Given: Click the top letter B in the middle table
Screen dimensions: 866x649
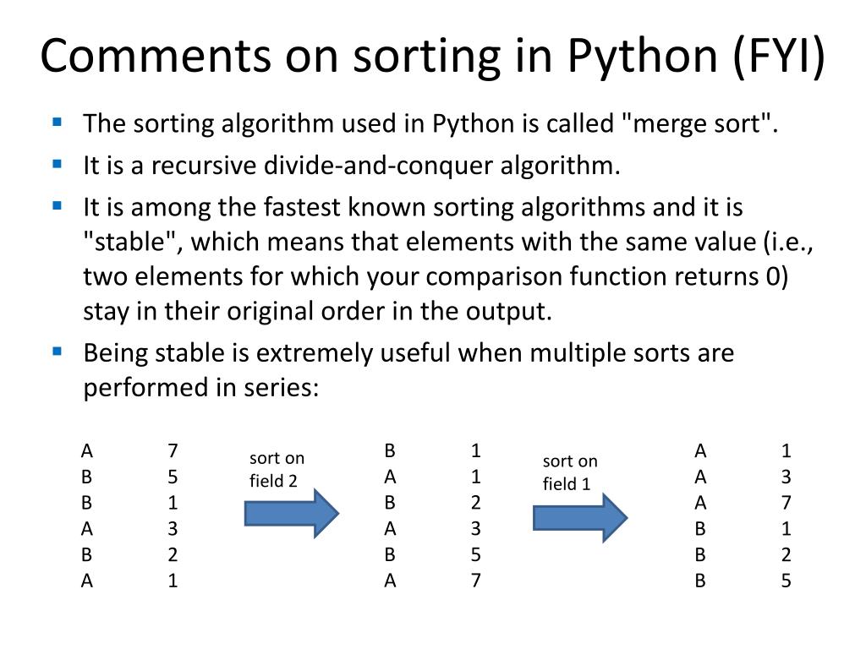Looking at the screenshot, I should pyautogui.click(x=390, y=451).
